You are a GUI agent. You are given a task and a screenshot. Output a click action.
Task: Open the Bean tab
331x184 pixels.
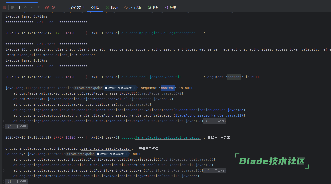[112, 7]
